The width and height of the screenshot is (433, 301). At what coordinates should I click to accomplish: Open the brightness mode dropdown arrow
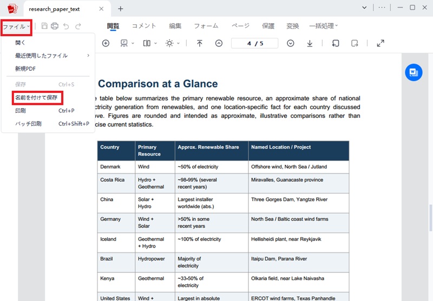[179, 43]
